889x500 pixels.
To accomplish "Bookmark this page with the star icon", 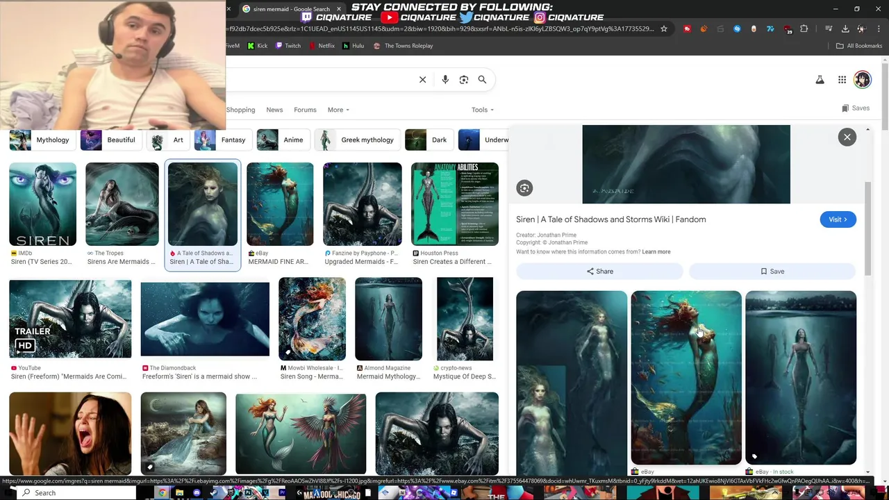I will point(664,29).
